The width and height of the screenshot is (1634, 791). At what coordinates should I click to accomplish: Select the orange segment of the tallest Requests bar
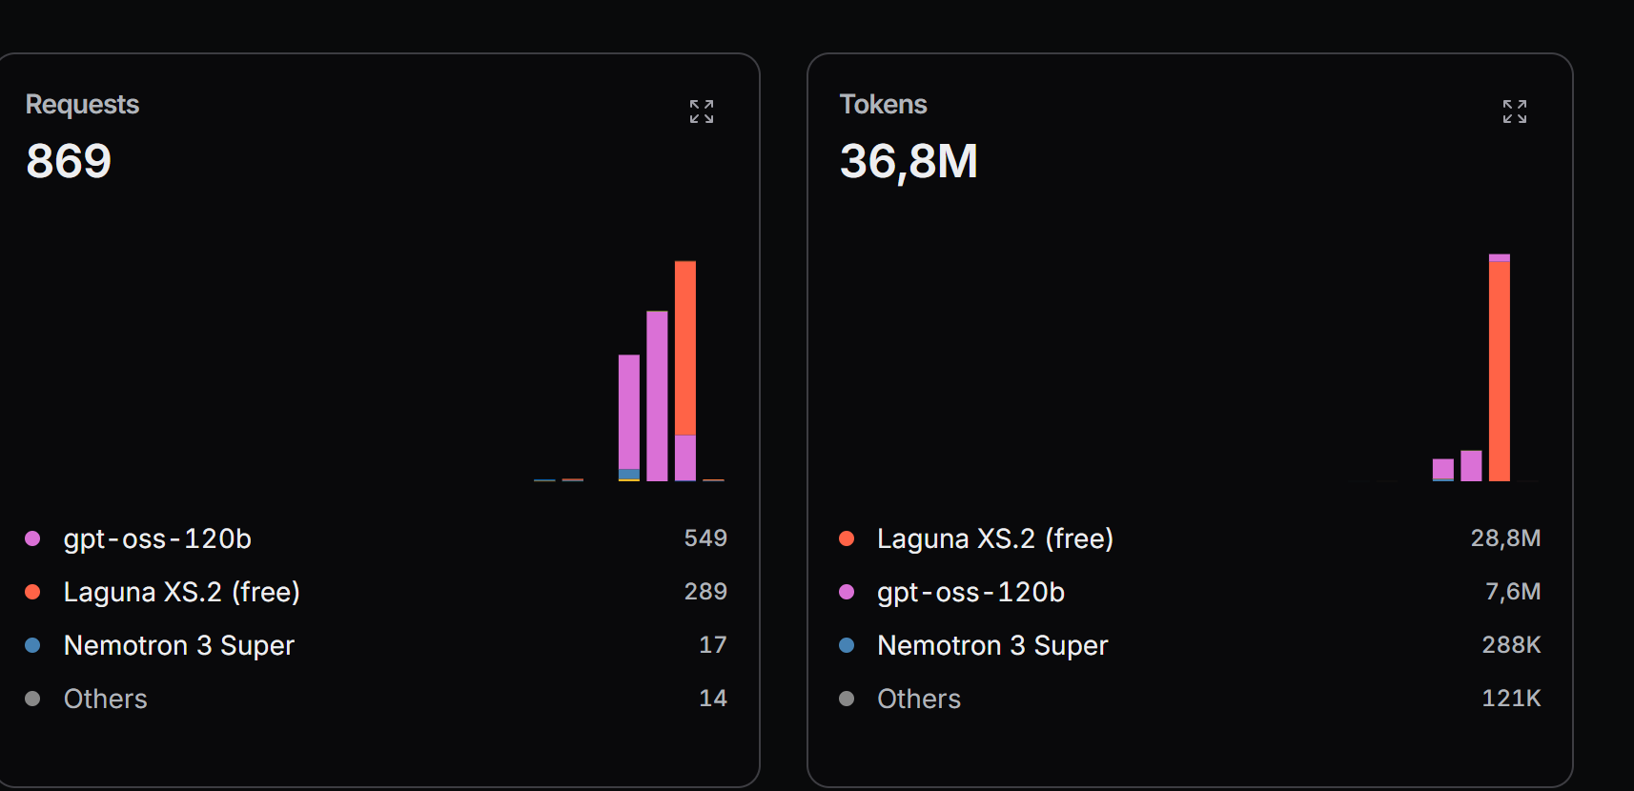(x=685, y=348)
